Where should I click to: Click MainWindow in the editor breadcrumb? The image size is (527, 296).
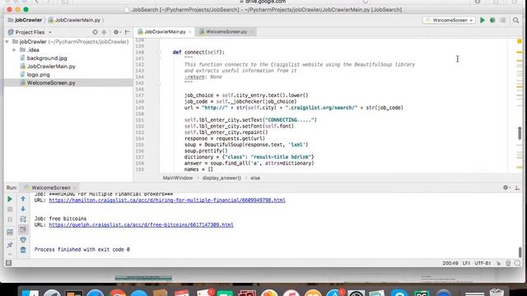coord(178,178)
